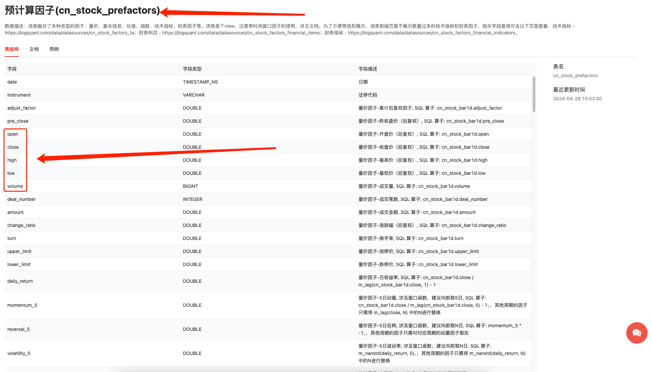The height and width of the screenshot is (372, 652).
Task: Click the 最近更新时间 timestamp value
Action: 577,99
